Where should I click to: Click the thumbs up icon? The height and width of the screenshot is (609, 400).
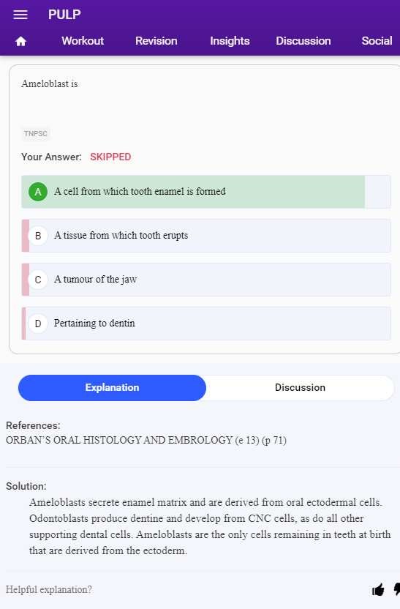(x=378, y=589)
